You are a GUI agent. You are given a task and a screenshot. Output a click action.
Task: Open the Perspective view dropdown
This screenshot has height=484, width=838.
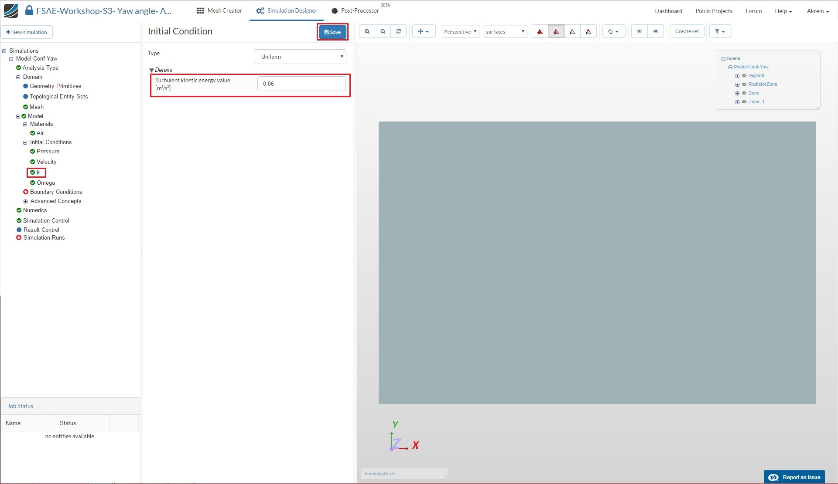[460, 31]
